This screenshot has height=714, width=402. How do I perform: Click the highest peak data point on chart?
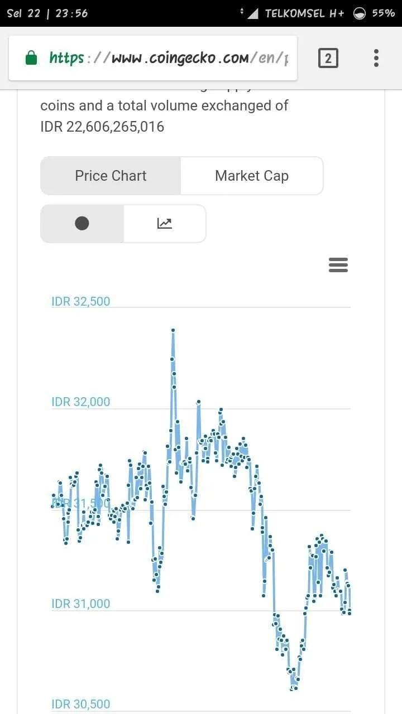tap(173, 330)
